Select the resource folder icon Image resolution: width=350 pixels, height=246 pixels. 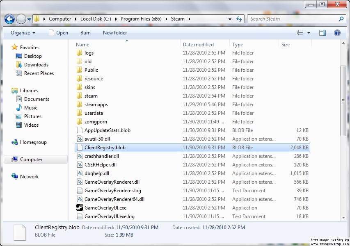click(x=80, y=78)
